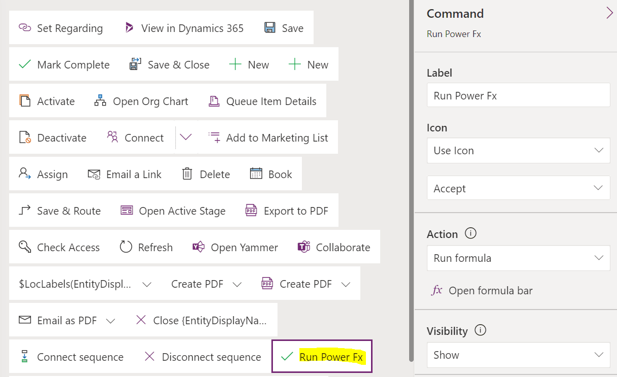Click into the Label text field
617x377 pixels.
[518, 95]
